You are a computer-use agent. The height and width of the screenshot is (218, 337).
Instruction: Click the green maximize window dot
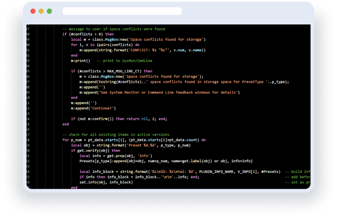click(49, 11)
